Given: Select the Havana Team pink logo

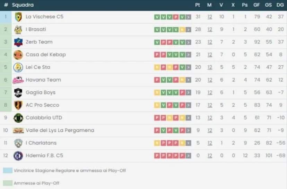Looking at the screenshot, I should coord(18,80).
